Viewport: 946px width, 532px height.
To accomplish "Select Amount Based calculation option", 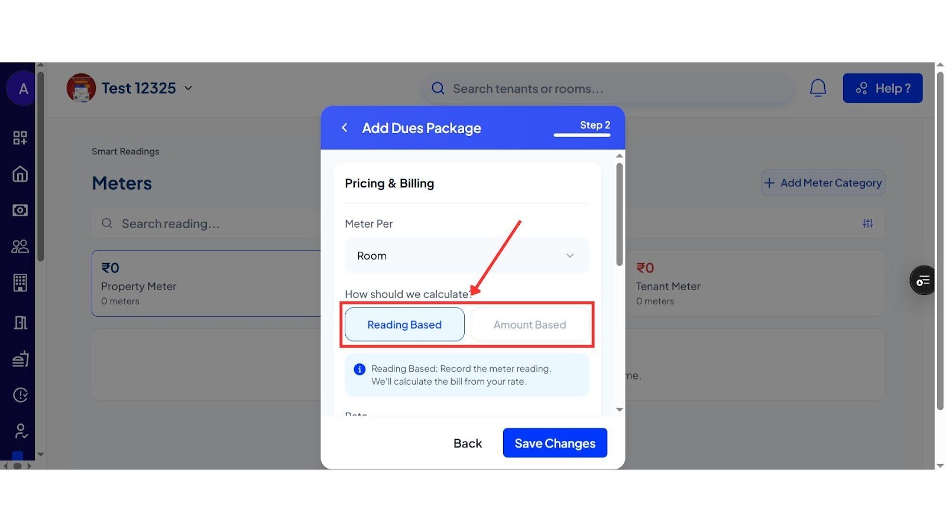I will [530, 325].
